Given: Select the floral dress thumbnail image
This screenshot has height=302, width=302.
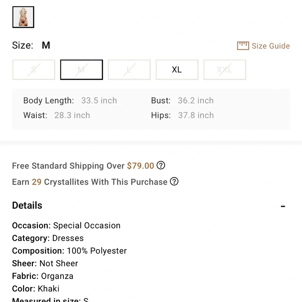Looking at the screenshot, I should tap(23, 17).
